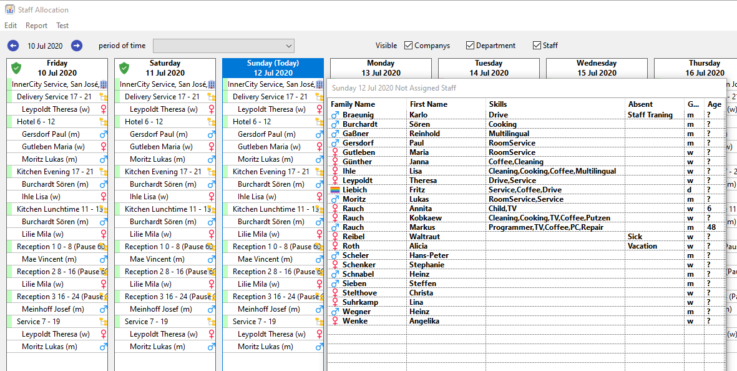Image resolution: width=737 pixels, height=371 pixels.
Task: Click male icon next to Friday Gersdorf Paul
Action: click(104, 134)
